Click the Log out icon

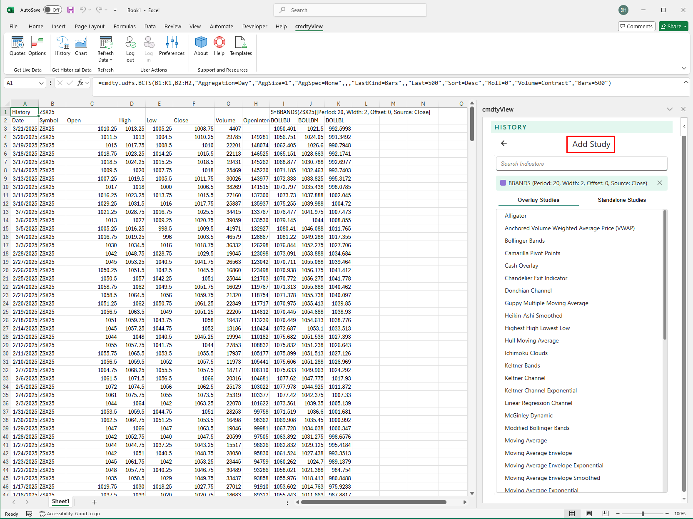130,49
